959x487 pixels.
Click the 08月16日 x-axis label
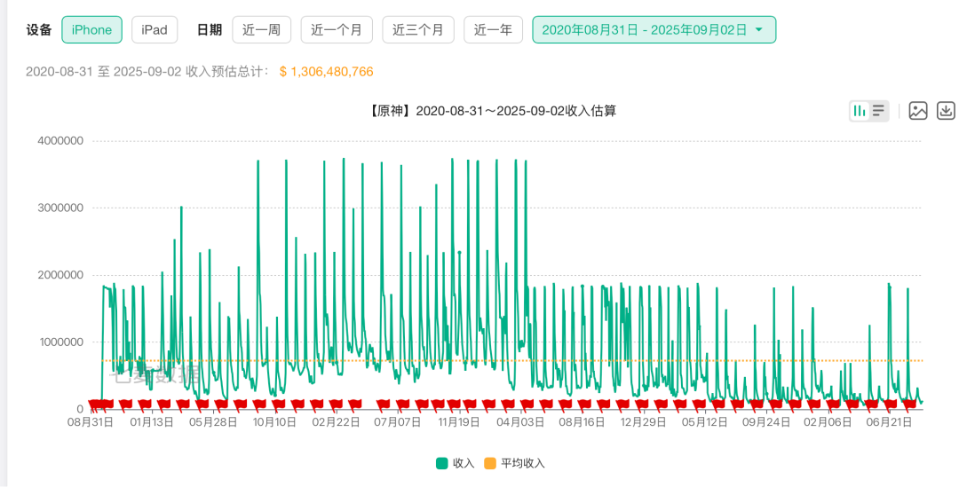click(581, 422)
